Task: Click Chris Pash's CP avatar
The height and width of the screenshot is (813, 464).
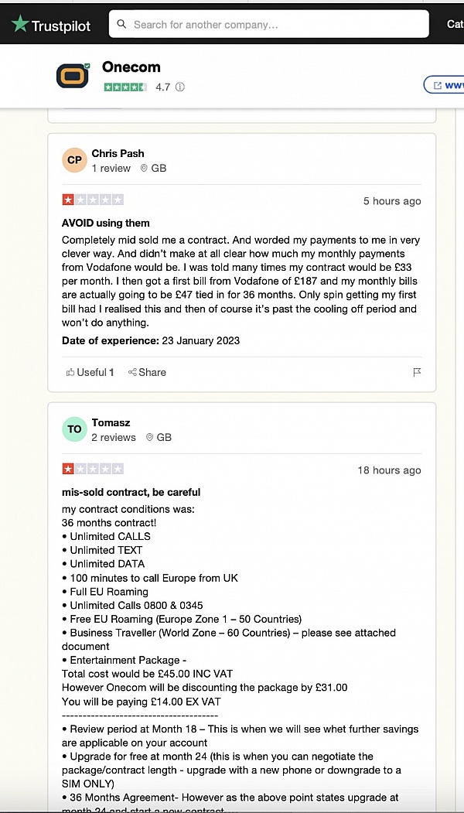Action: (x=74, y=160)
